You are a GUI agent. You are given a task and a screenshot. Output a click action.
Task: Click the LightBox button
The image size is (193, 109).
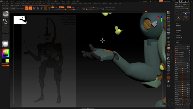point(13,8)
